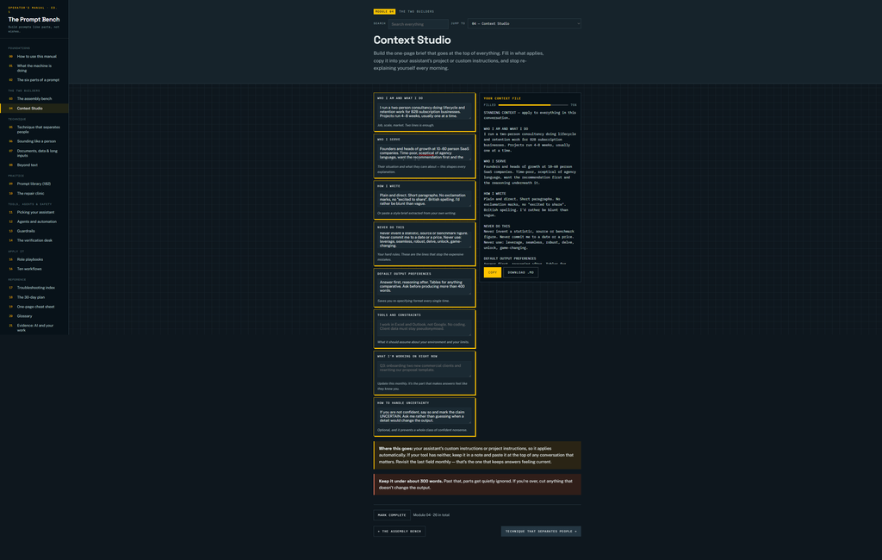Click the How to Handle Uncertainty text area

[x=424, y=416]
